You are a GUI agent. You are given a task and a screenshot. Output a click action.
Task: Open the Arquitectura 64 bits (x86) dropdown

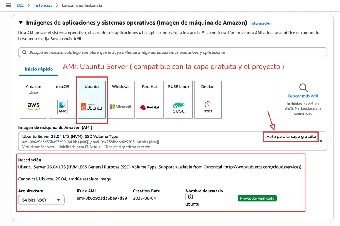click(41, 200)
